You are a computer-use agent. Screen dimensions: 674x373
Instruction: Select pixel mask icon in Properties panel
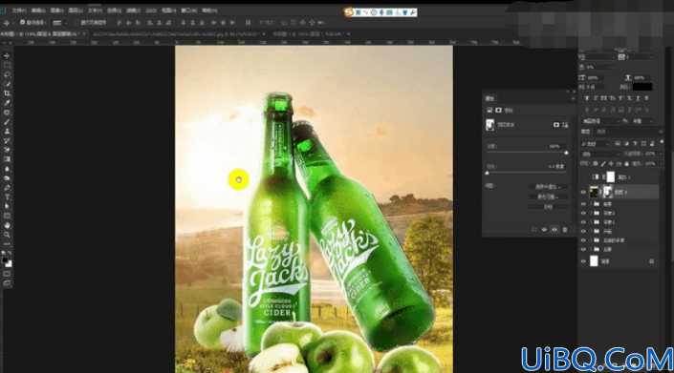click(x=556, y=125)
